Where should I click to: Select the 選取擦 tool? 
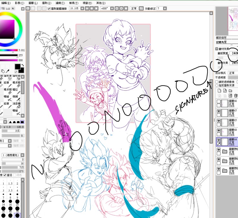click(16, 77)
